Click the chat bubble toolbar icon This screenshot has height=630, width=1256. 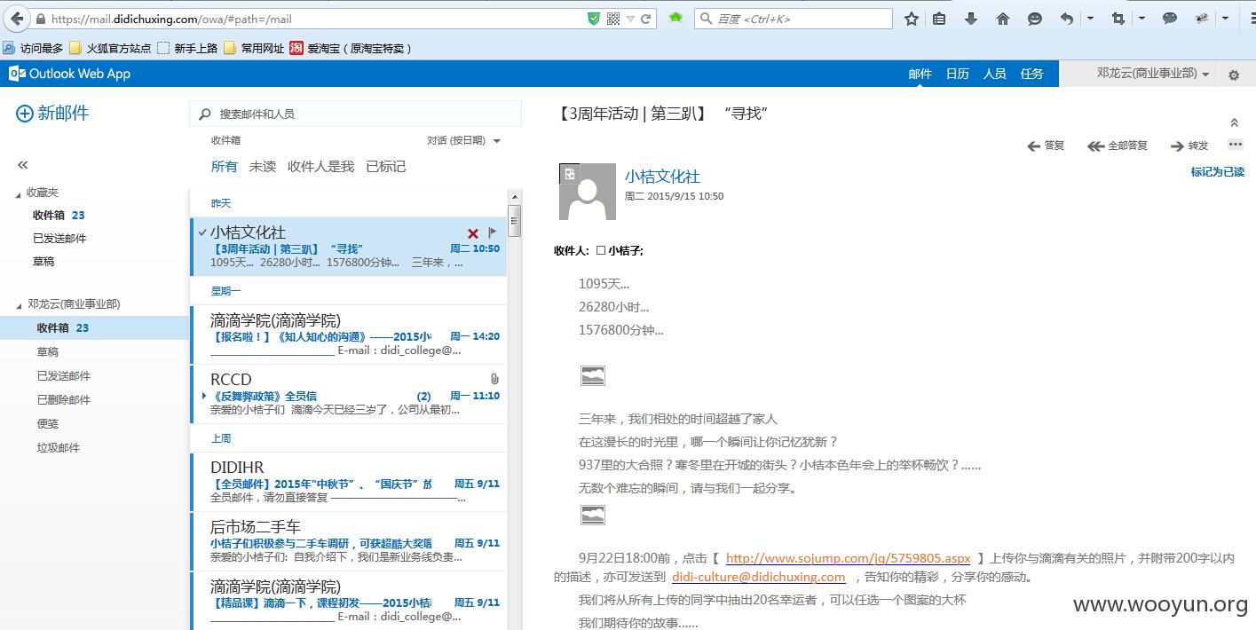pyautogui.click(x=1170, y=19)
